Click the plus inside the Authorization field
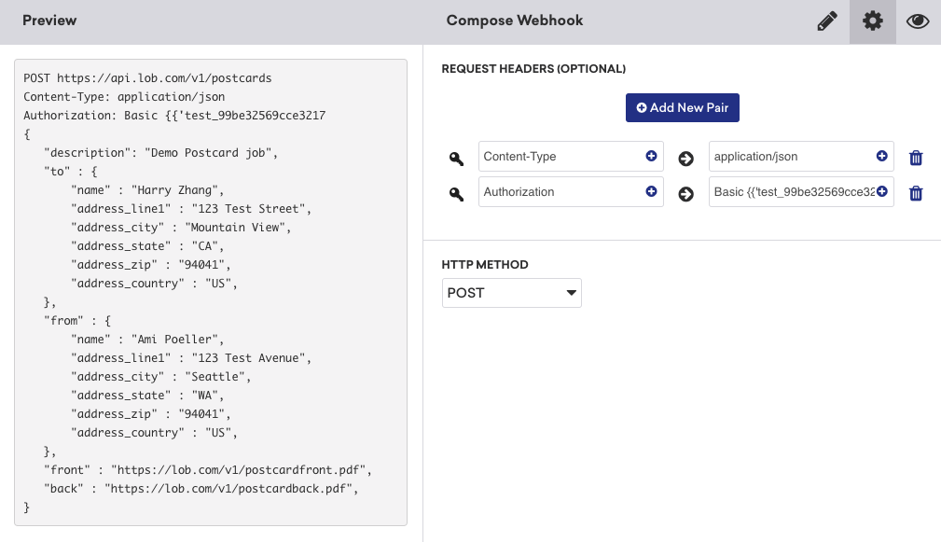The image size is (941, 542). (x=651, y=191)
